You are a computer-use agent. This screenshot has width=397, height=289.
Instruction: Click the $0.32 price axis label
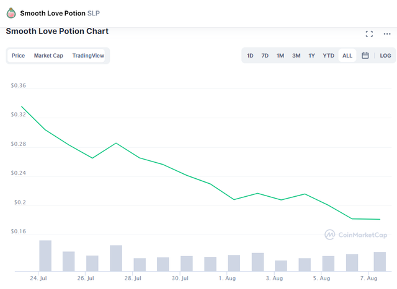pos(18,114)
